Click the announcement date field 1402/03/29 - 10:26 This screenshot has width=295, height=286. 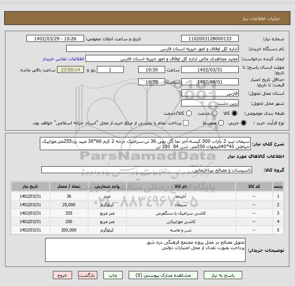[55, 39]
